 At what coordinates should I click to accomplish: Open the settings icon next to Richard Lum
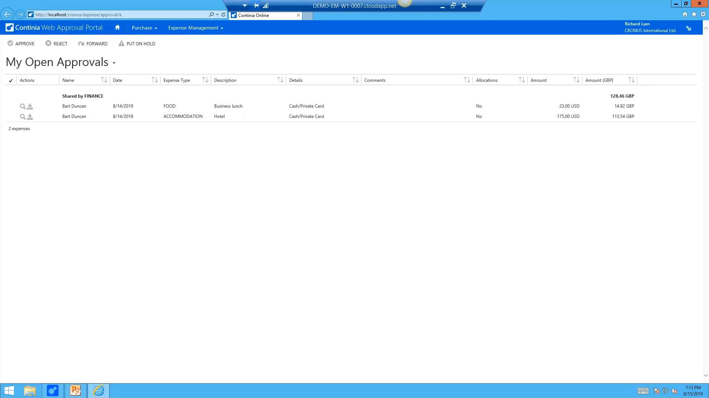point(689,28)
